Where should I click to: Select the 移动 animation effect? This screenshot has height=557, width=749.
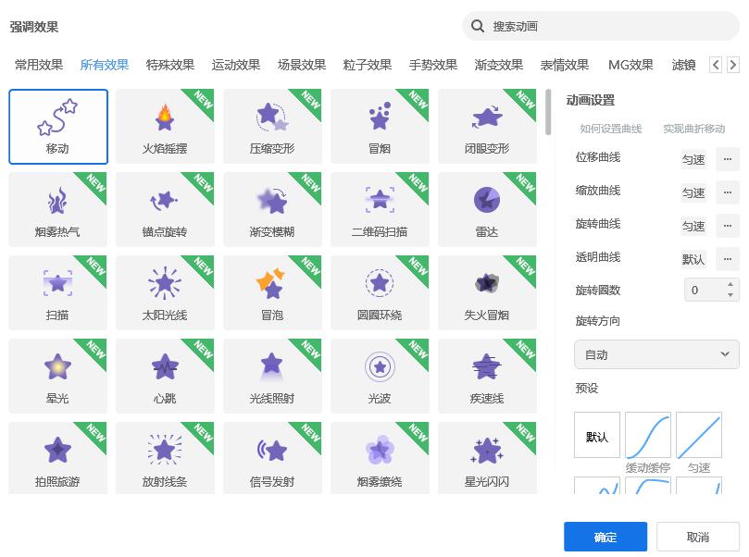click(x=57, y=126)
